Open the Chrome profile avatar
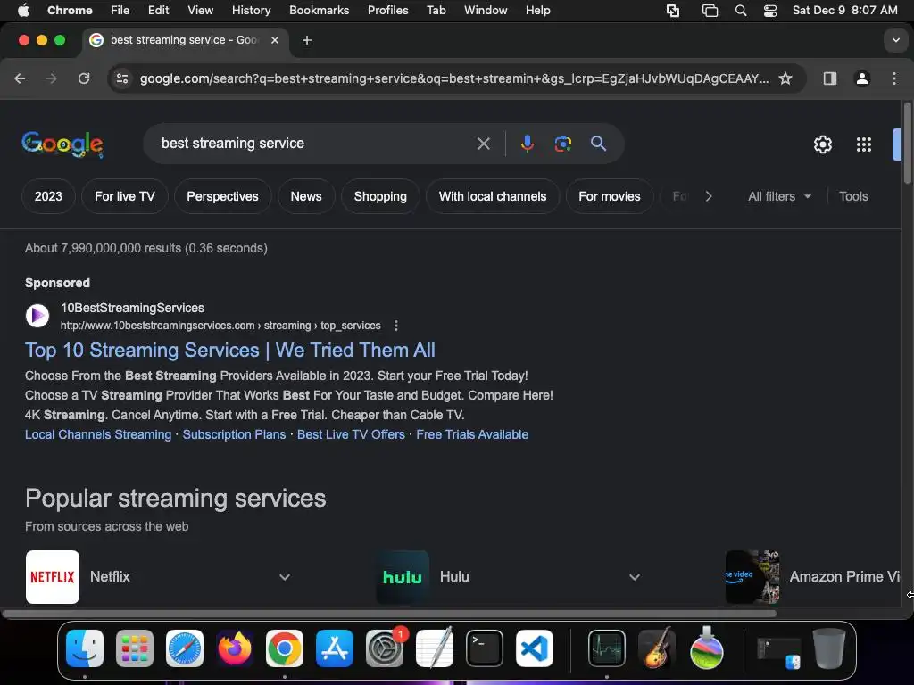914x685 pixels. click(861, 78)
